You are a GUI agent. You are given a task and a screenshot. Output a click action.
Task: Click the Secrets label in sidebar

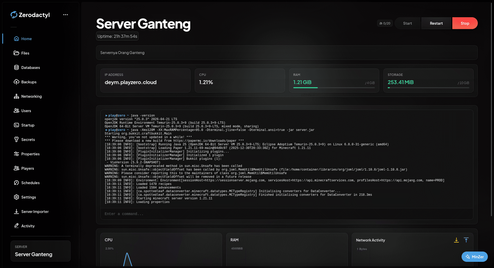point(28,139)
